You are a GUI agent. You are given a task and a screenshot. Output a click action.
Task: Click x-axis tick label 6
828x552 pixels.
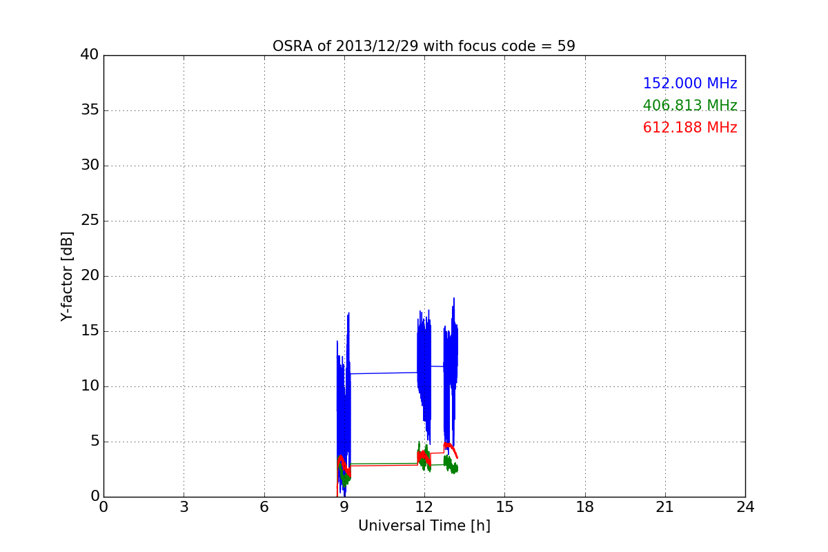264,507
